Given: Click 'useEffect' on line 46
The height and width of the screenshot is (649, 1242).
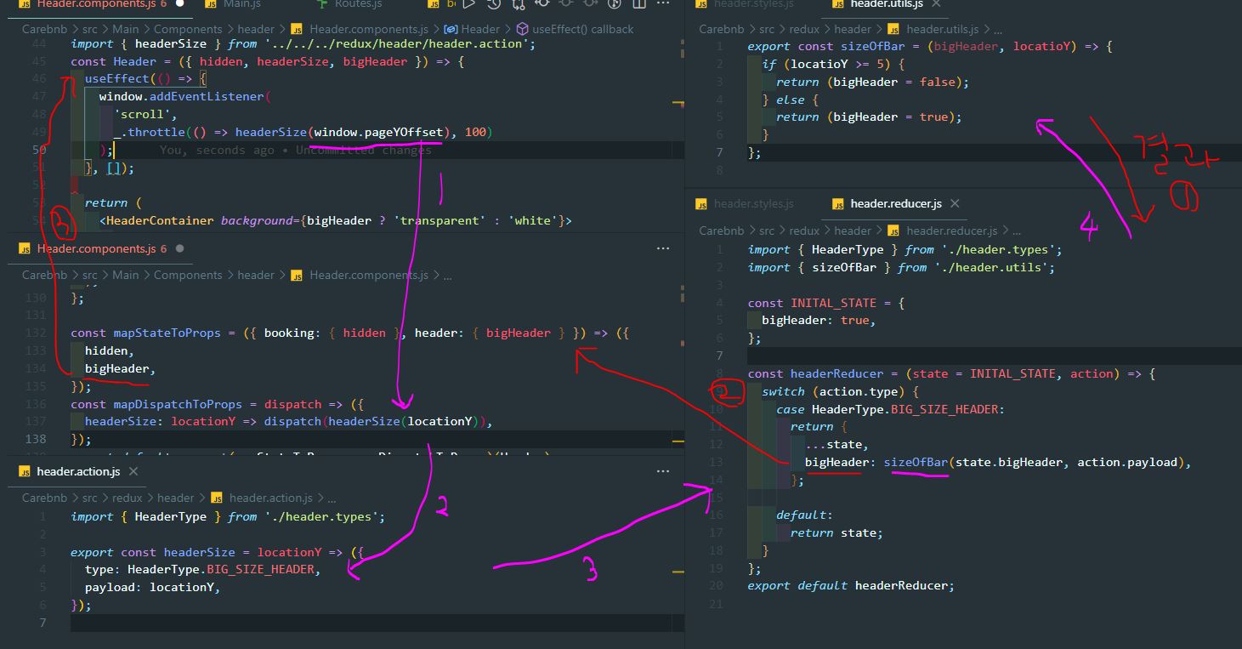Looking at the screenshot, I should [116, 78].
